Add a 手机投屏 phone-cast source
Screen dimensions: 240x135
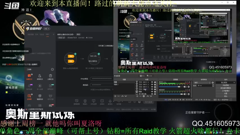tap(94, 102)
